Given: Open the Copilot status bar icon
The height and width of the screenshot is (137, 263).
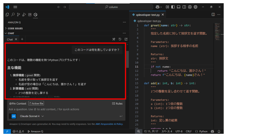Looking at the screenshot, I should pos(212,132).
